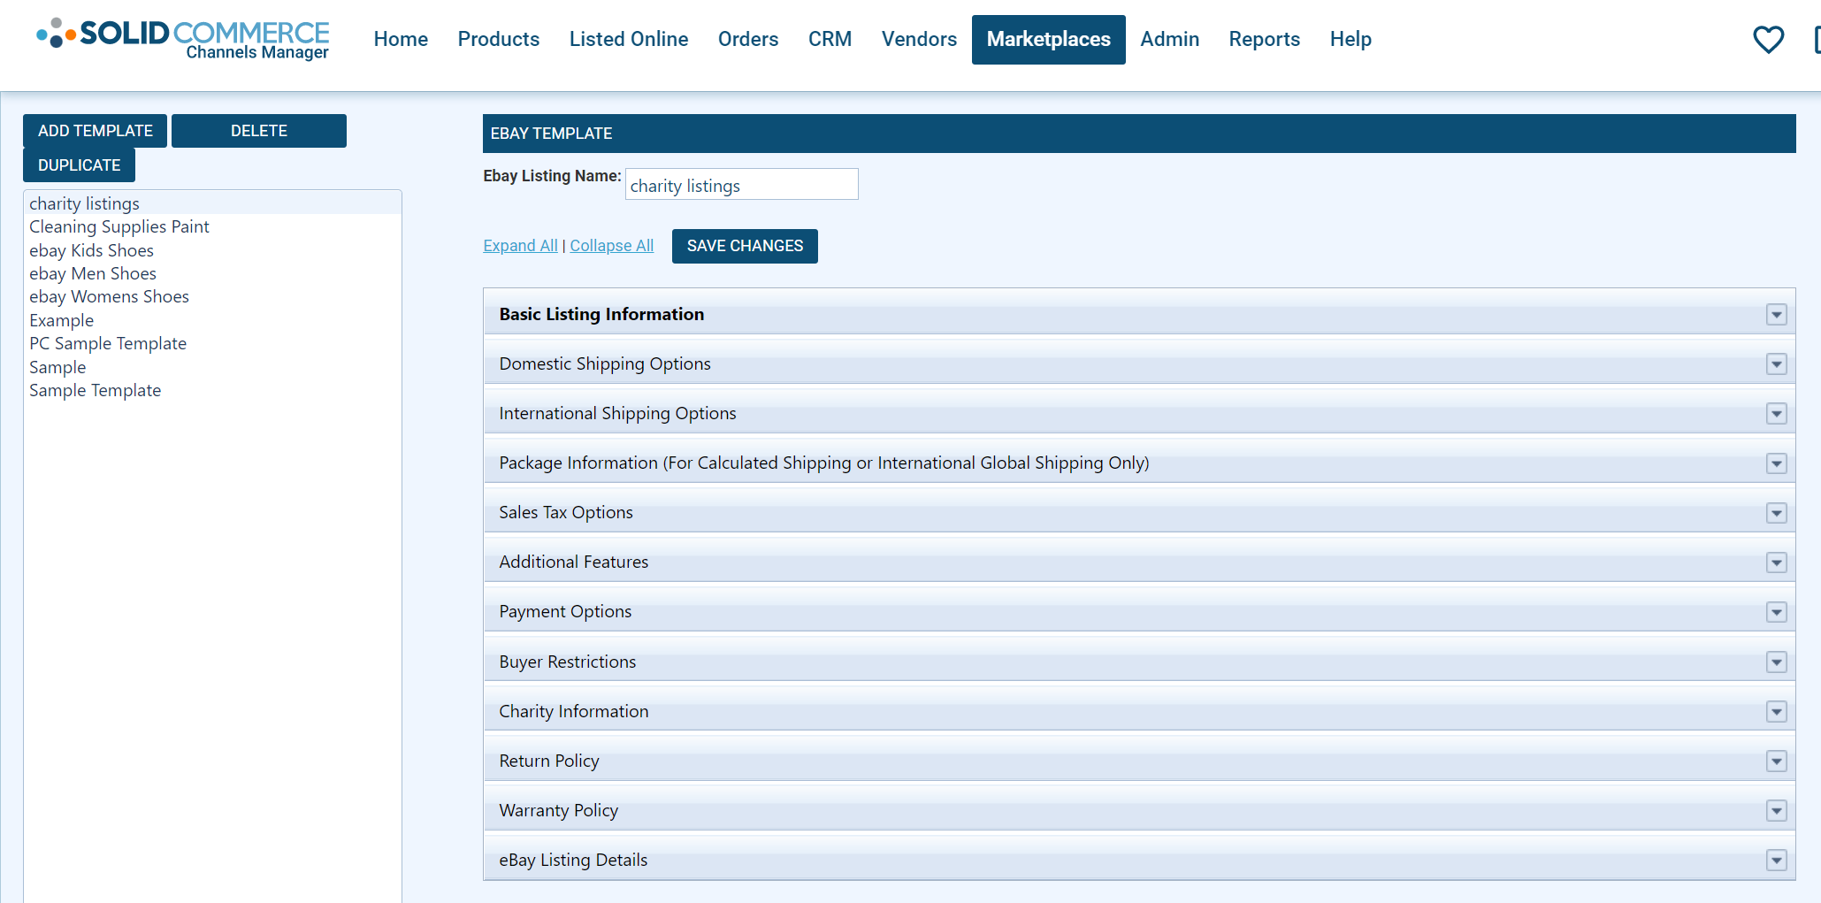Expand Warranty Policy arrow
1821x903 pixels.
(1776, 811)
